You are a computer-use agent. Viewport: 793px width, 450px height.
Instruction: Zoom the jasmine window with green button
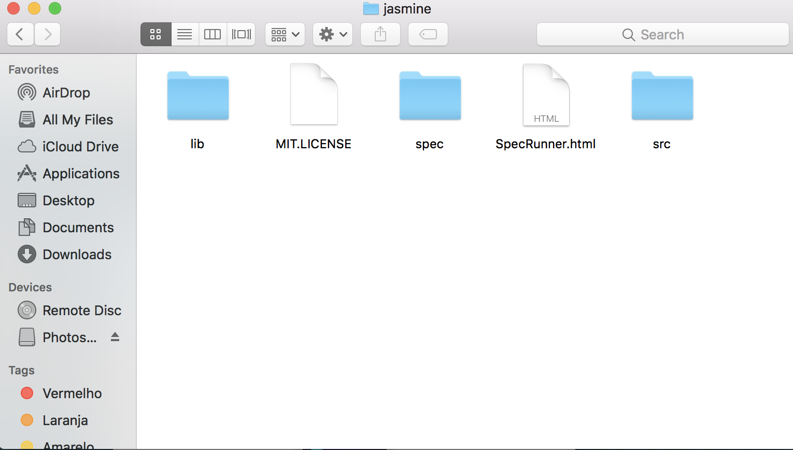(x=55, y=8)
